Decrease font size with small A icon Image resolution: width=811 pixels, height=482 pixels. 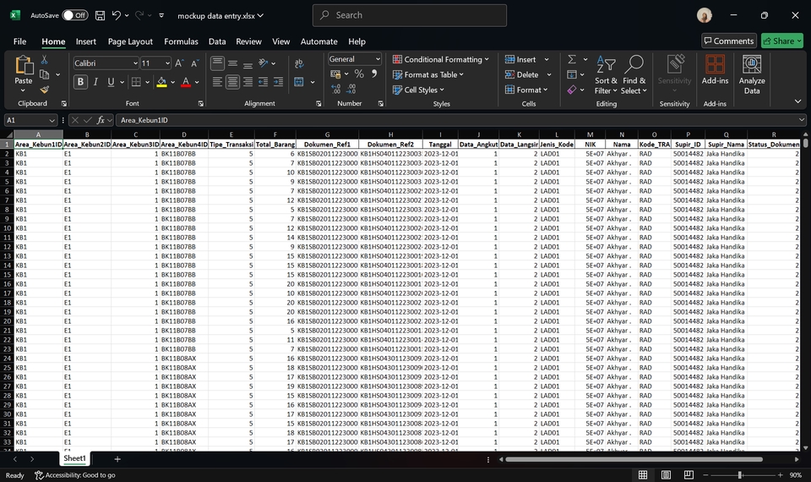coord(194,63)
